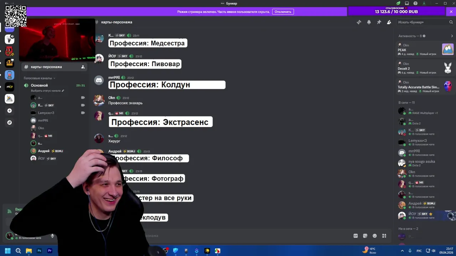
Task: Open taskbar volume speaker icon
Action: [x=434, y=251]
